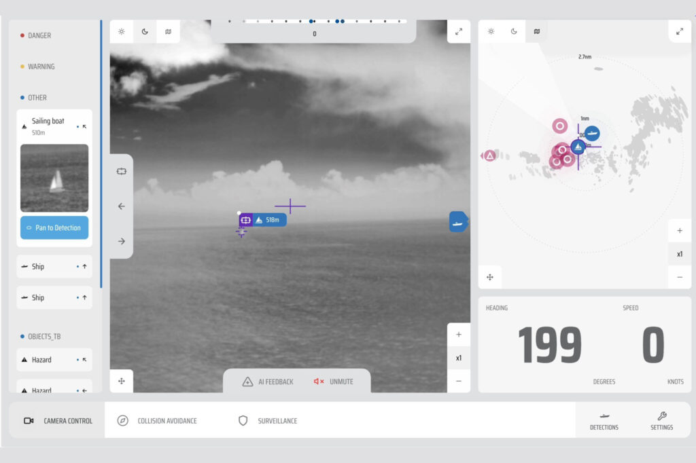Screen dimensions: 696x463
Task: Open the Collision Avoidance tab
Action: point(159,421)
